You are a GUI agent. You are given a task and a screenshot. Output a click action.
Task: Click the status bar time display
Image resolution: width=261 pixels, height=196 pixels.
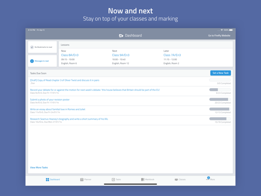(x=32, y=30)
